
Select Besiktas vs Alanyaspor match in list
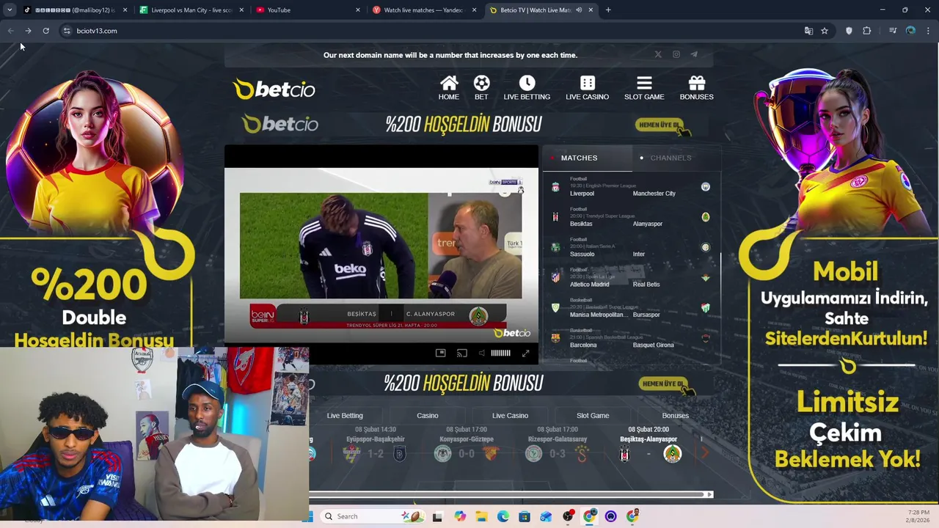tap(632, 217)
